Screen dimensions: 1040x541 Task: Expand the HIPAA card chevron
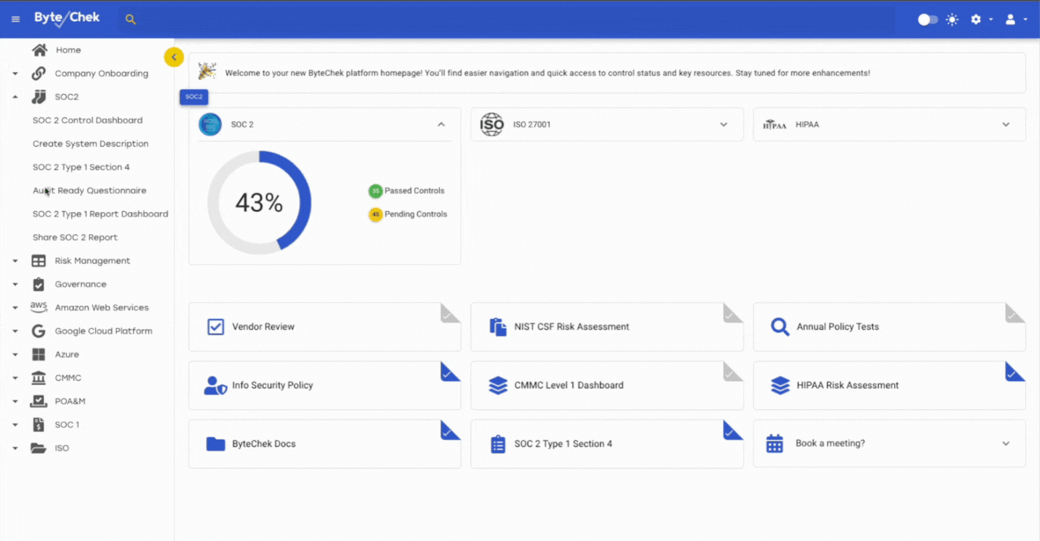click(1006, 124)
